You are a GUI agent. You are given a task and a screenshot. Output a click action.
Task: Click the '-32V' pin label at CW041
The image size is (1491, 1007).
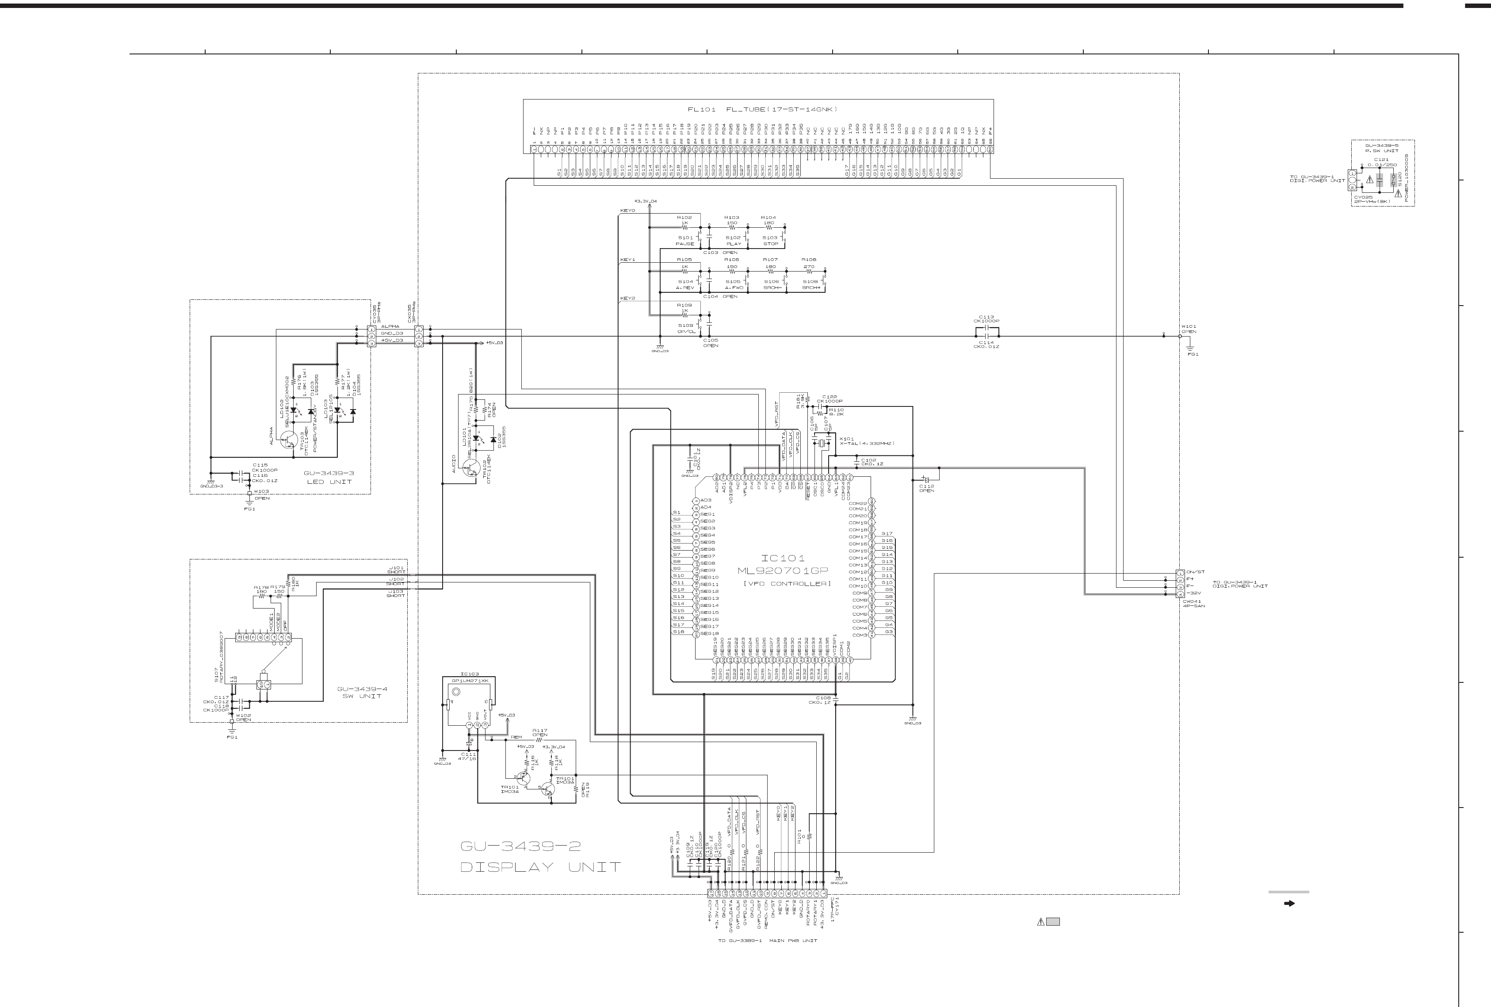pos(1193,593)
